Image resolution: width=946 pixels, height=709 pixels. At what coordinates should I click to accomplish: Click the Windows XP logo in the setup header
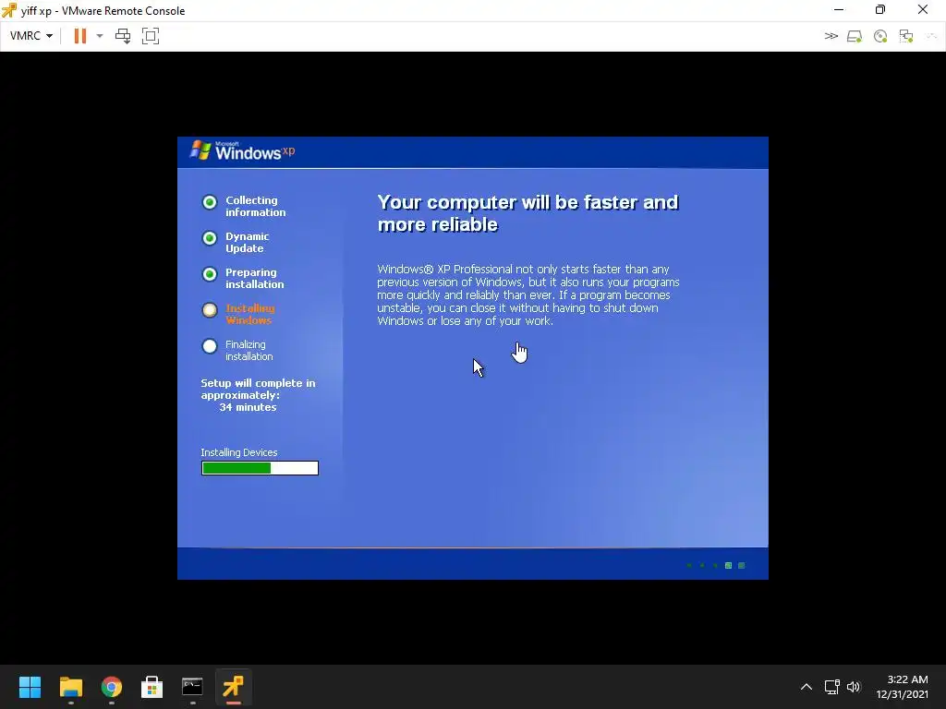click(x=243, y=150)
